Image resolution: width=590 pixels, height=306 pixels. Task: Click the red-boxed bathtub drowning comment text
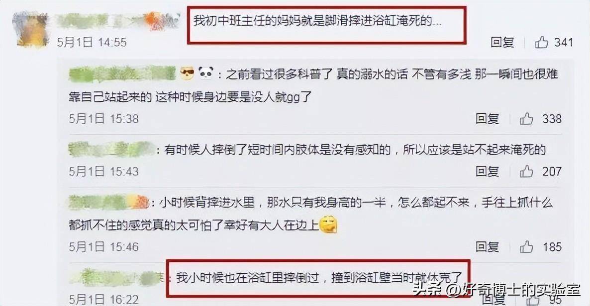(x=317, y=20)
